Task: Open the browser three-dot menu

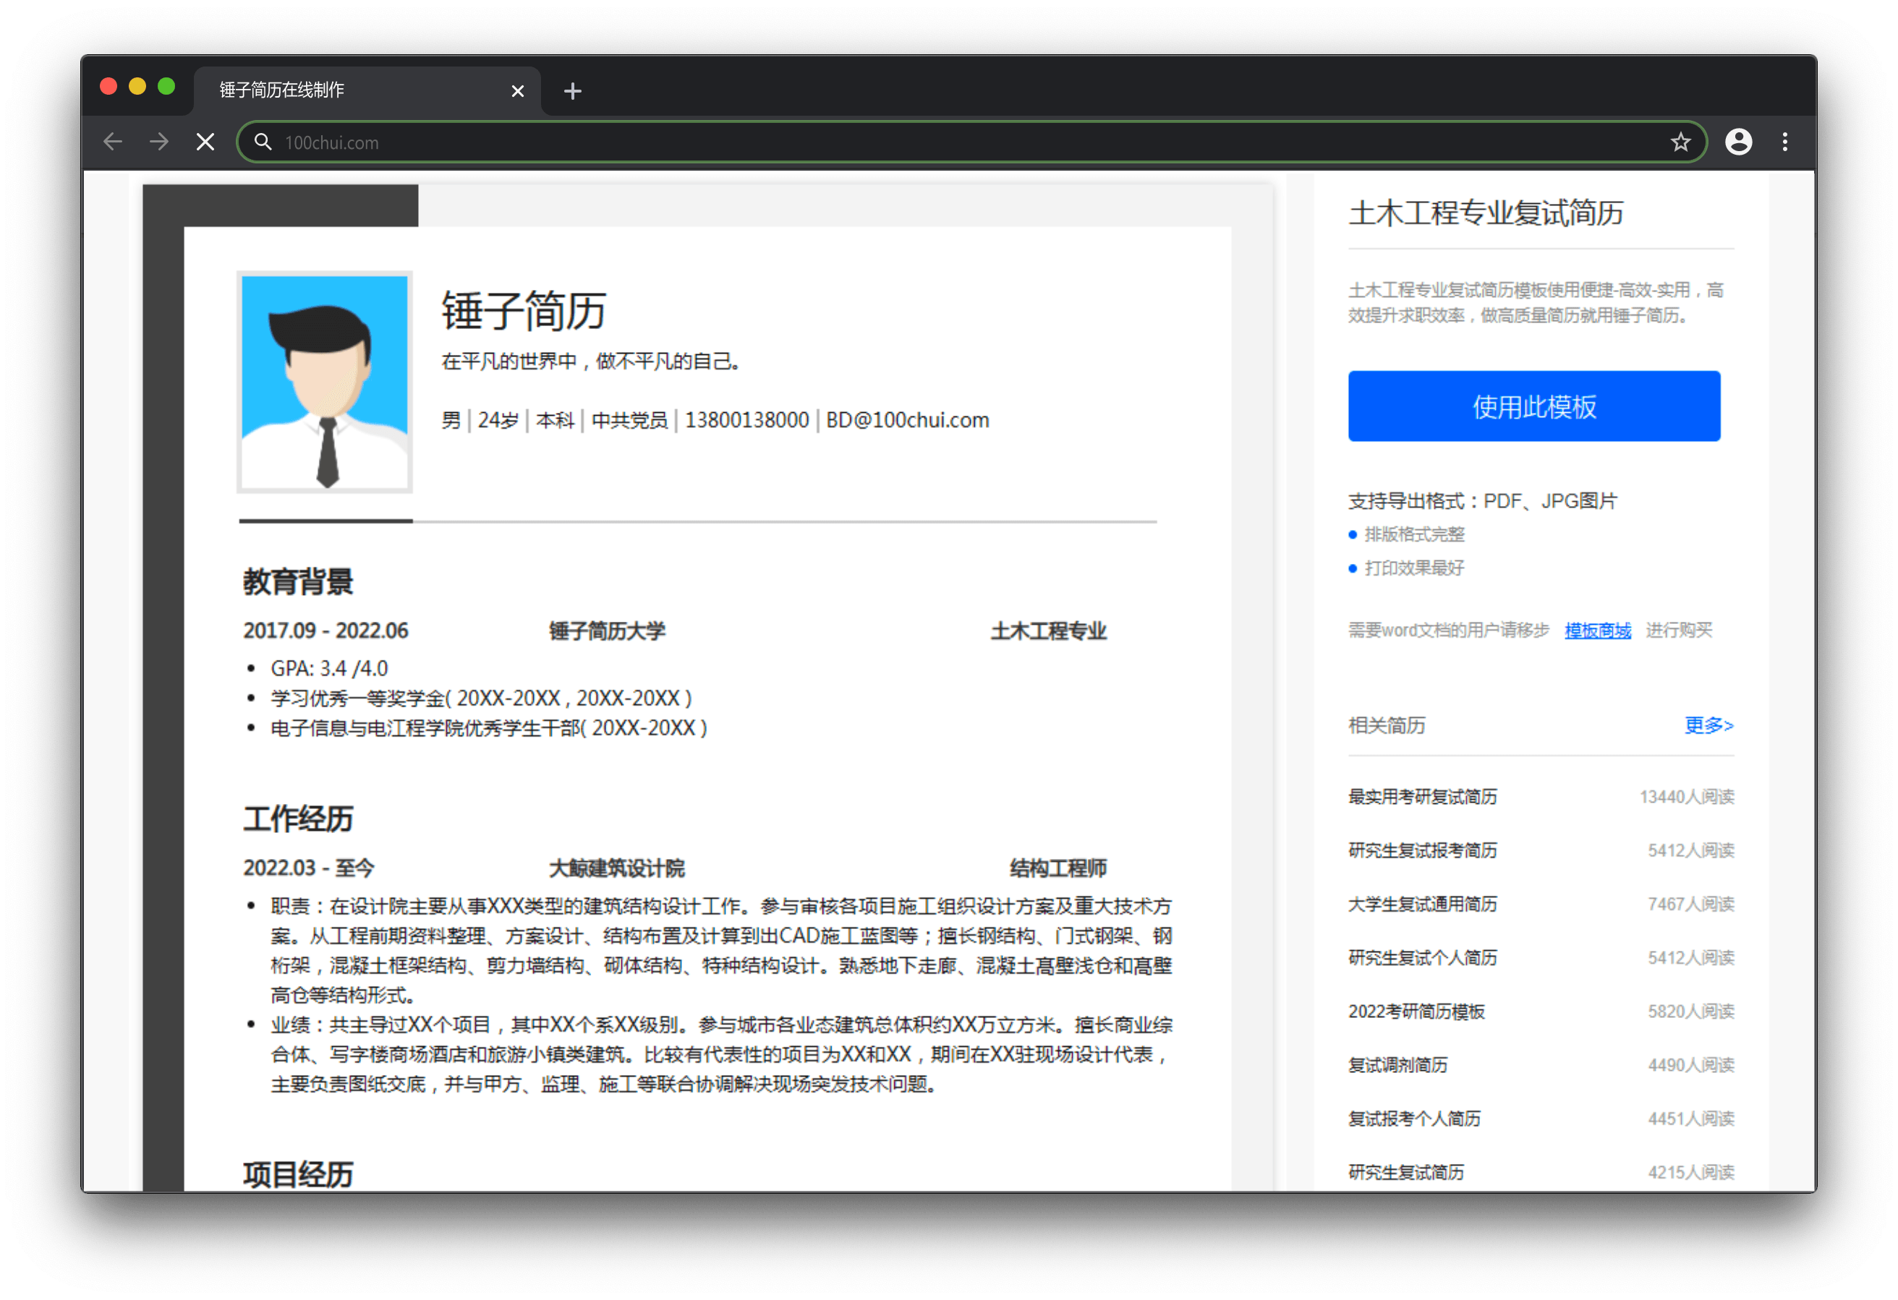Action: pyautogui.click(x=1784, y=142)
